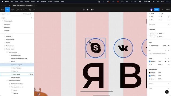Screen dimensions: 171x96
Task: Click black 000000 selection color swatch
Action: coord(150,73)
